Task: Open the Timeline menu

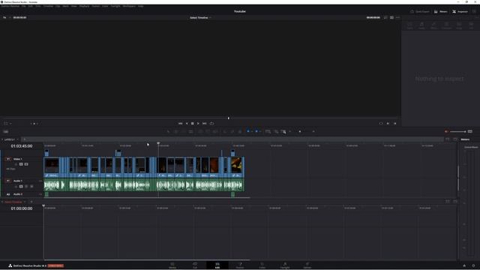Action: pos(48,6)
